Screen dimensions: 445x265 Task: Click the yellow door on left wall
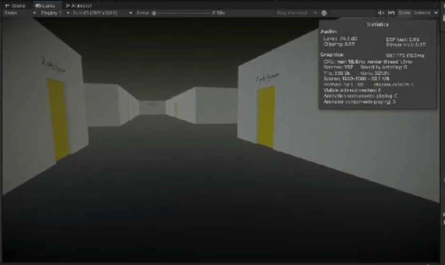point(58,119)
